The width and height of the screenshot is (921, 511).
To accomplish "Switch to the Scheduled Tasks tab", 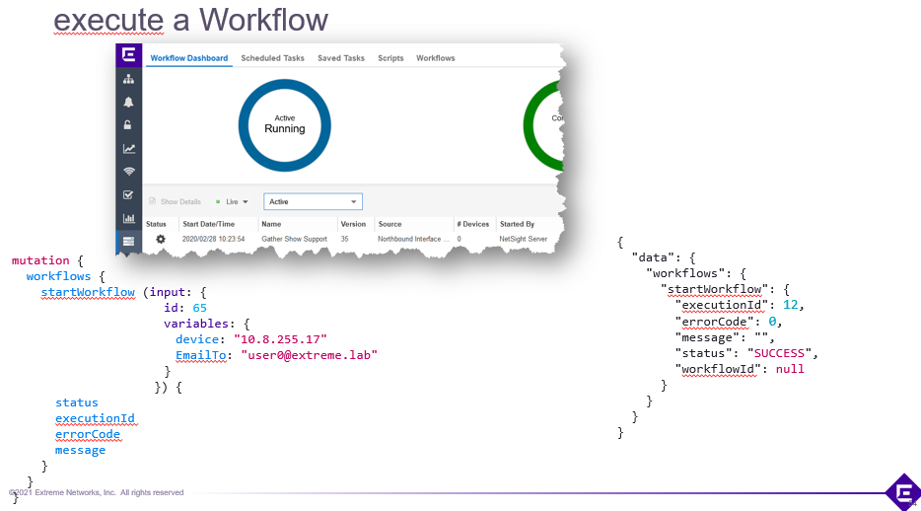I will (272, 58).
